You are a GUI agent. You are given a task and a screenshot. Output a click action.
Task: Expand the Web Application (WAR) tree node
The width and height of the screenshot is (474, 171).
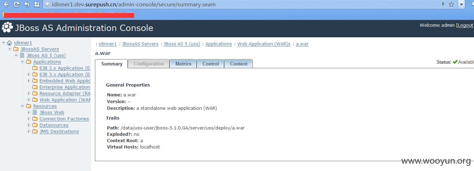point(29,100)
